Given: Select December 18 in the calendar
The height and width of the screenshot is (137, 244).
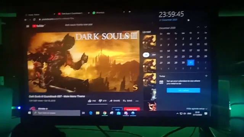Looking at the screenshot, I should (198, 50).
